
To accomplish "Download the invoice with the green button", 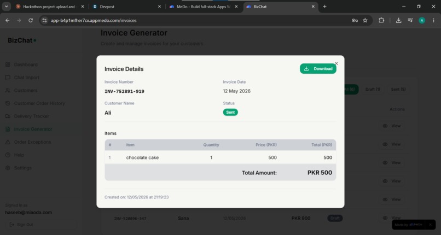I will pyautogui.click(x=318, y=68).
